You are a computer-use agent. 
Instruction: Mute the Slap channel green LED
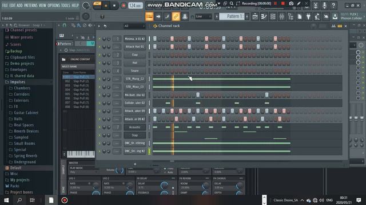click(x=100, y=136)
